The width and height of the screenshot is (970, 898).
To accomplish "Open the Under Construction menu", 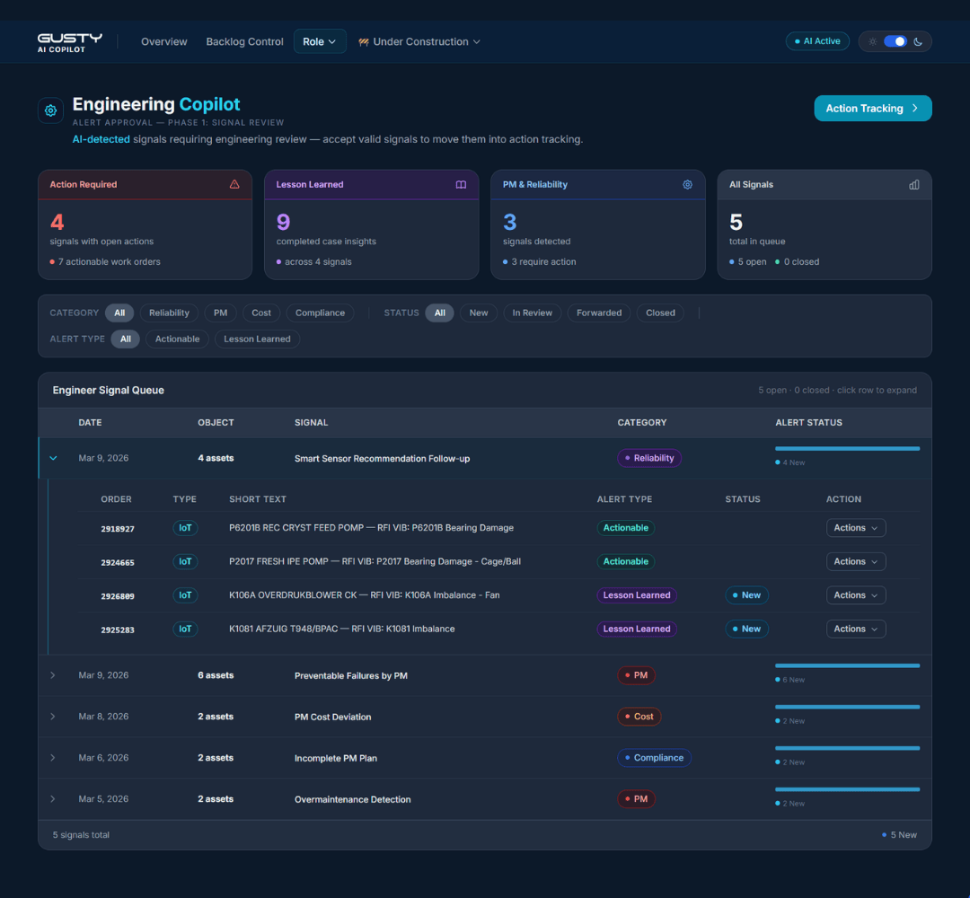I will [x=419, y=41].
